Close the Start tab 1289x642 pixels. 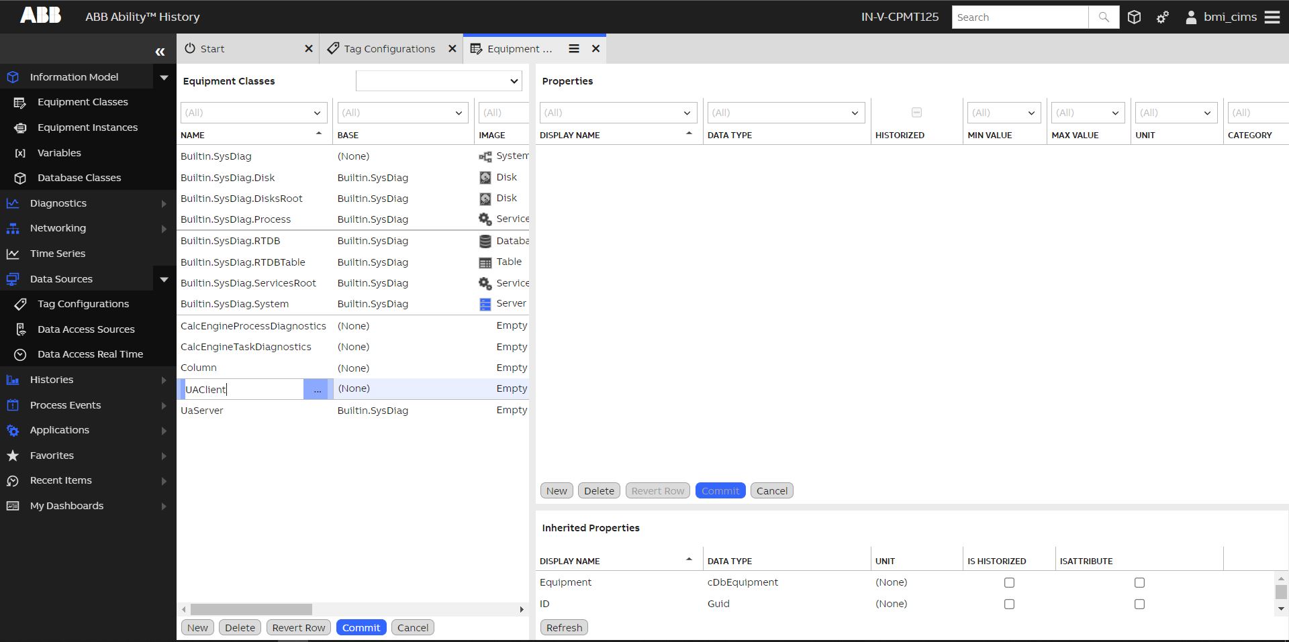309,49
